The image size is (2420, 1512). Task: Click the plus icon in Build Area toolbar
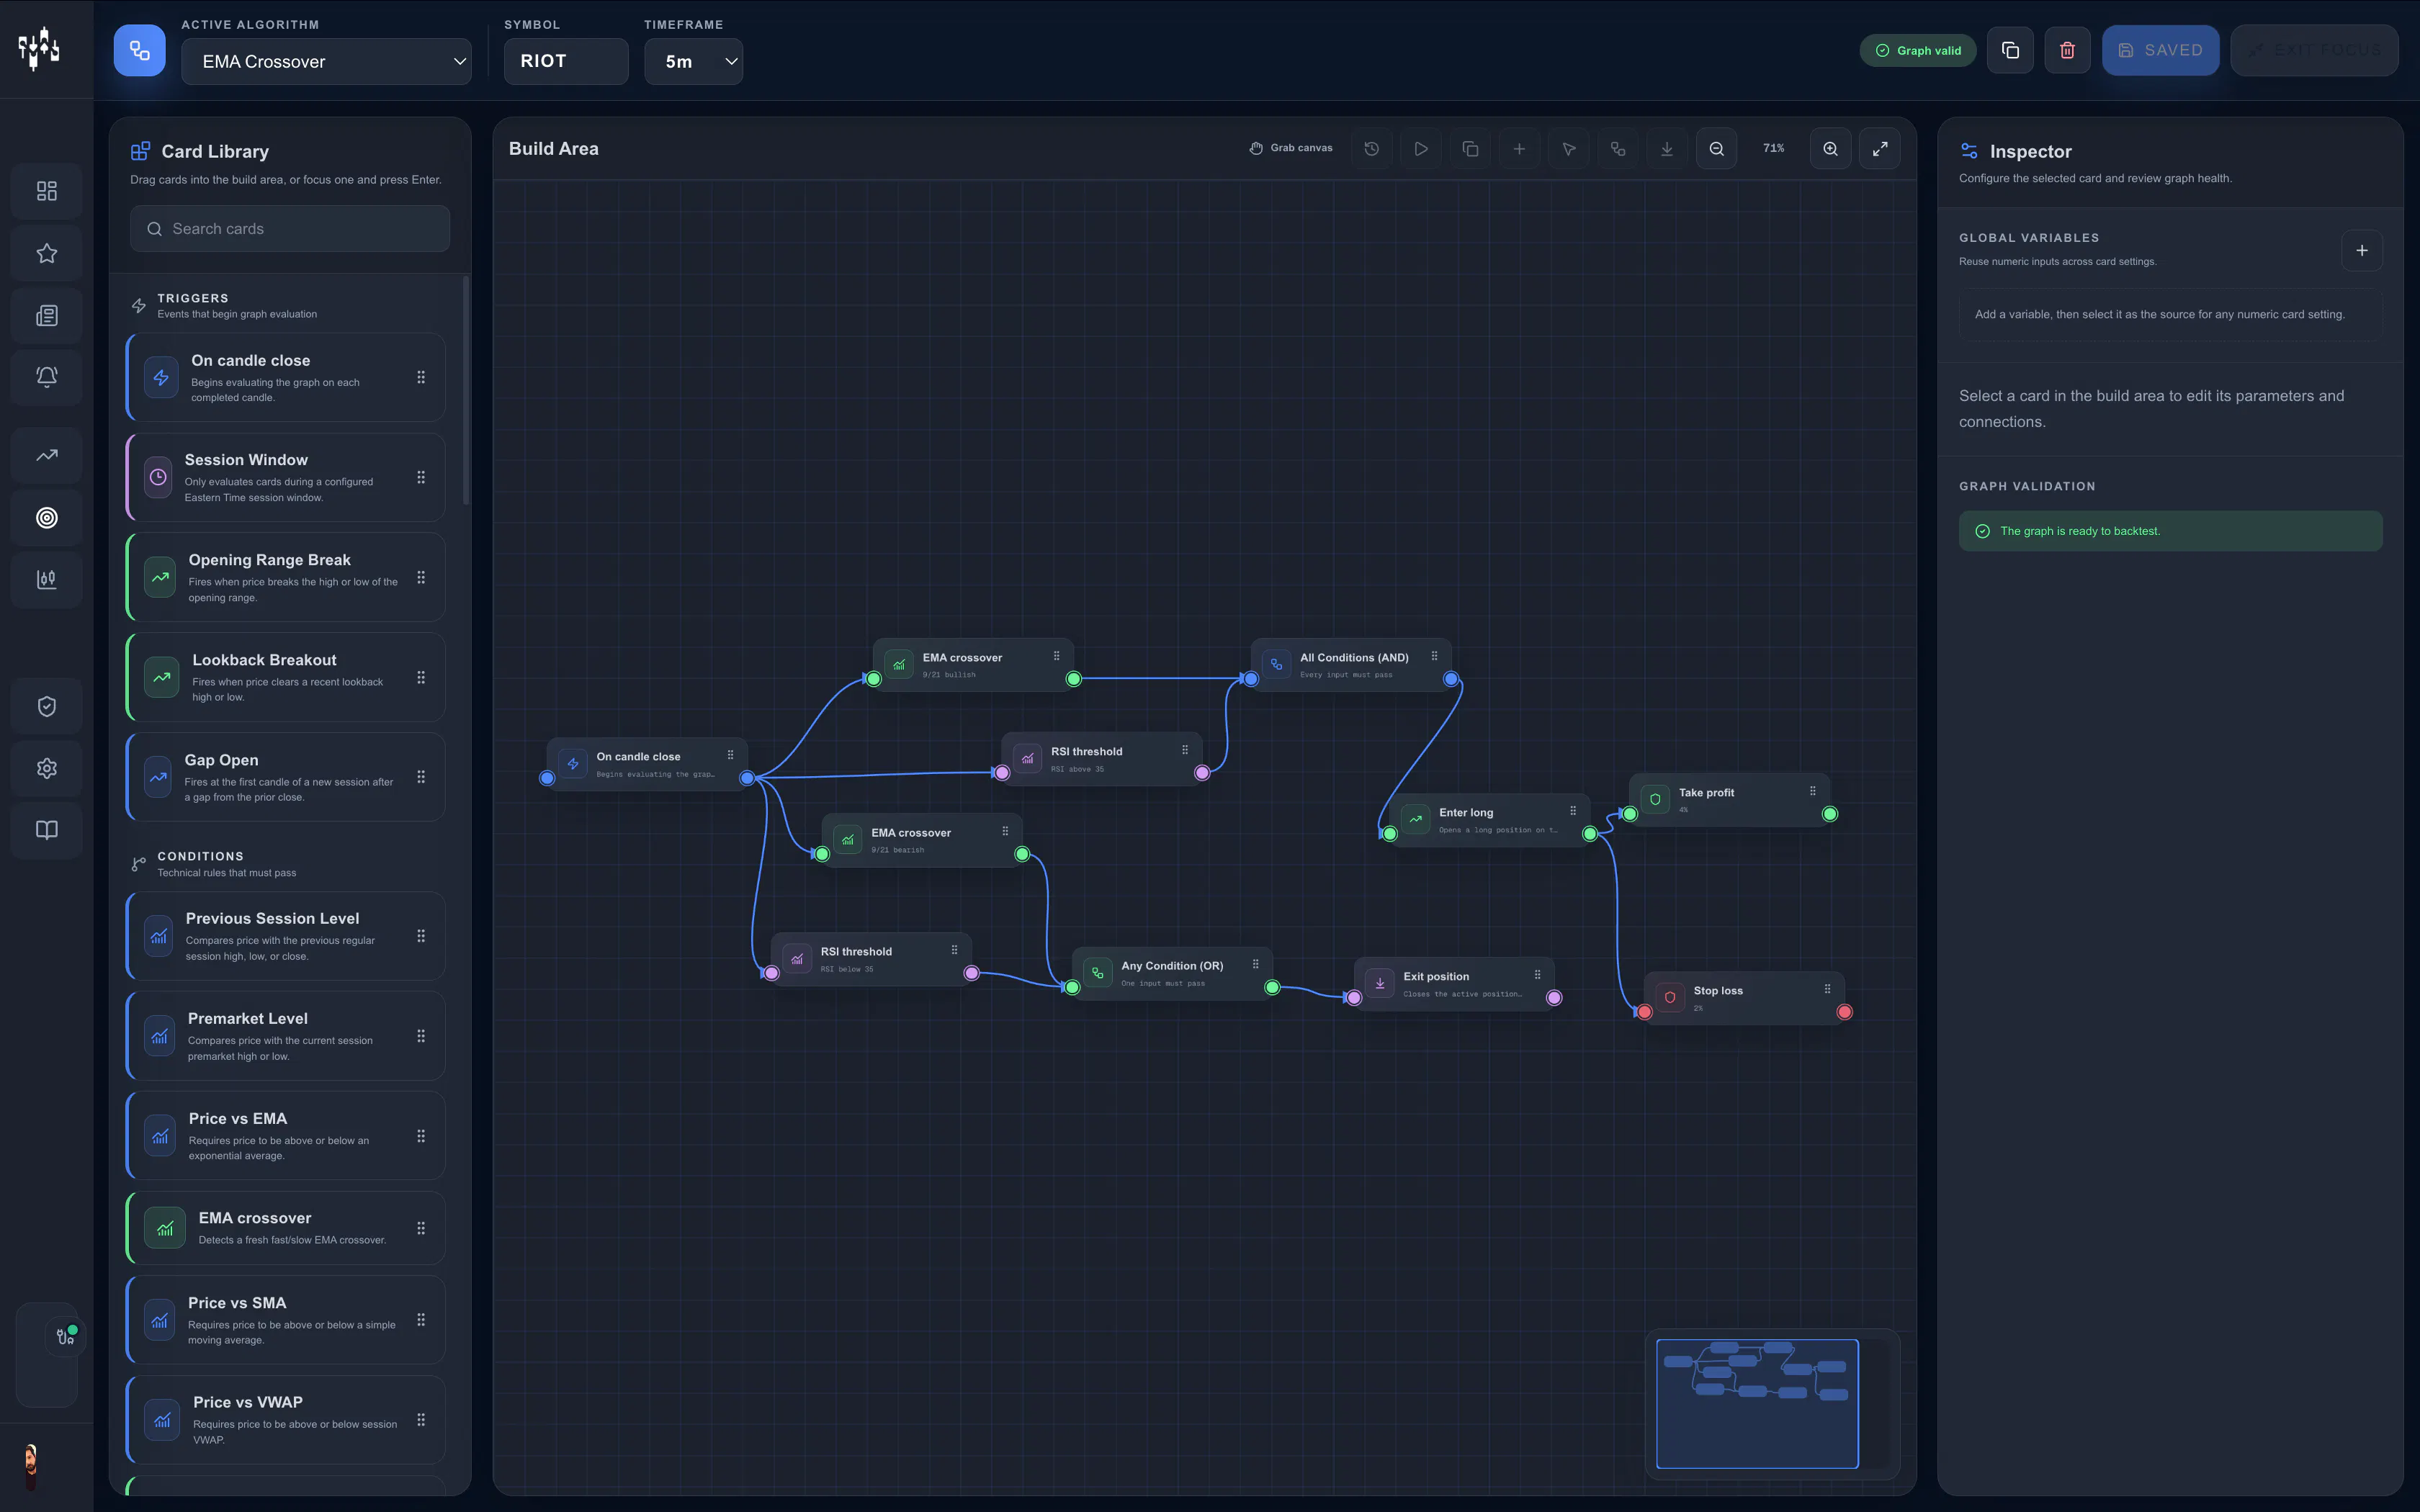1519,149
